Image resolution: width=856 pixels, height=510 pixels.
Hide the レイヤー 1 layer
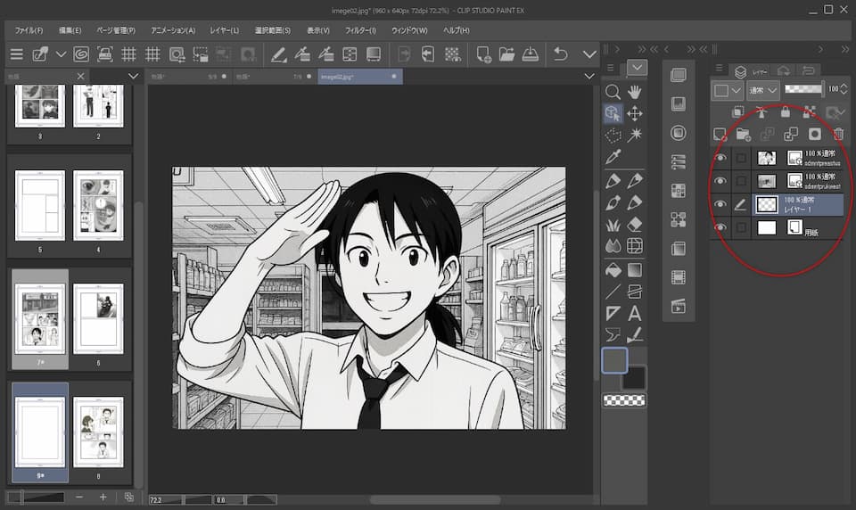(x=720, y=204)
